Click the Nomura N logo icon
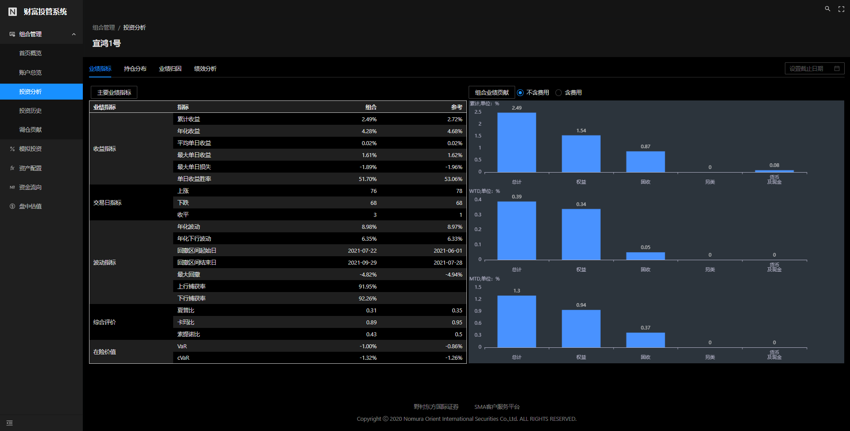Image resolution: width=850 pixels, height=431 pixels. pyautogui.click(x=12, y=12)
